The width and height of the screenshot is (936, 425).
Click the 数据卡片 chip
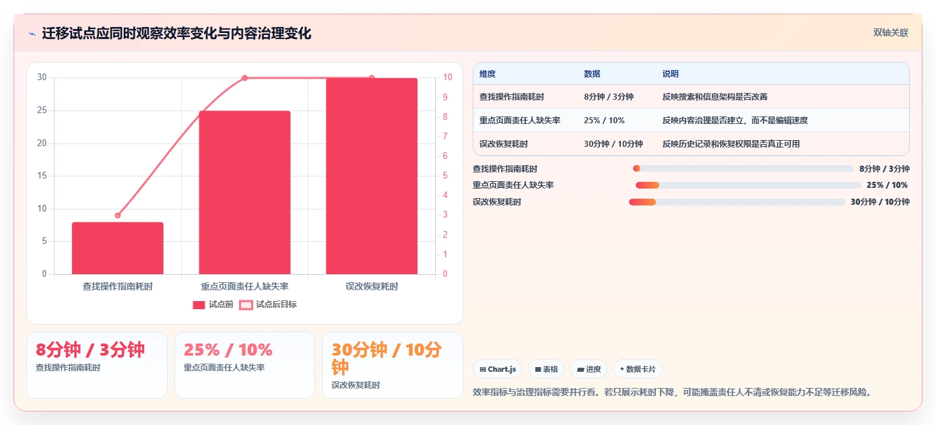point(638,369)
